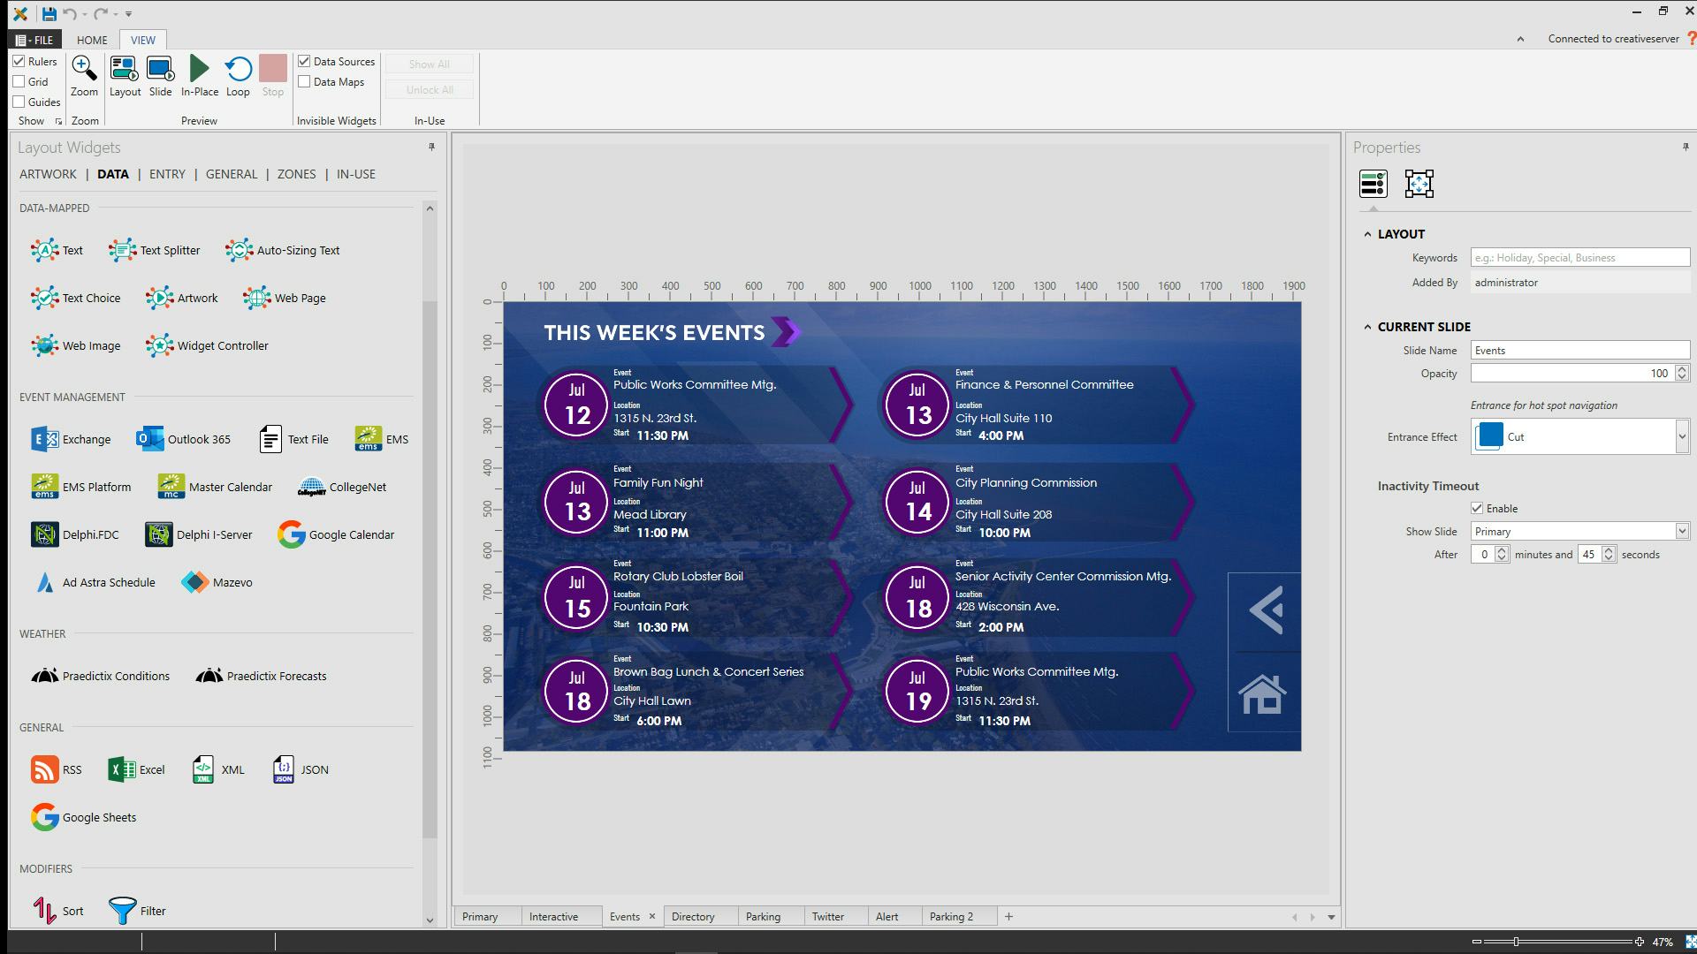Image resolution: width=1697 pixels, height=954 pixels.
Task: Click the home icon on slide
Action: (x=1262, y=693)
